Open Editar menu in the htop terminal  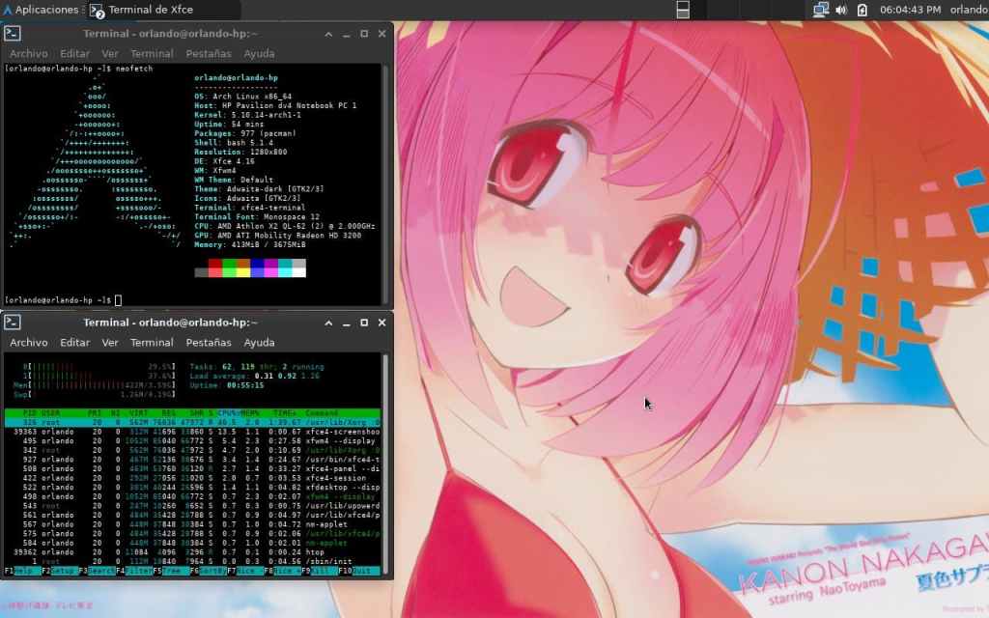(74, 343)
